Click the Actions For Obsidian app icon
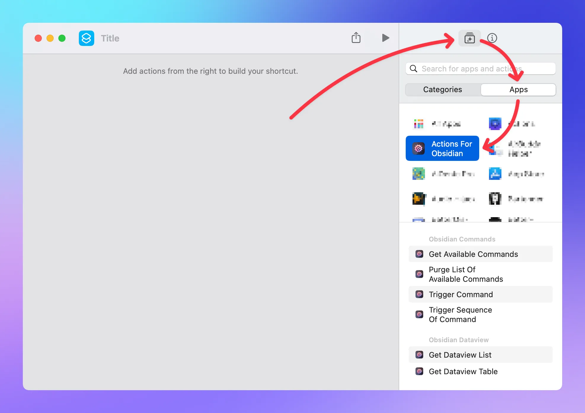The height and width of the screenshot is (413, 585). tap(418, 148)
